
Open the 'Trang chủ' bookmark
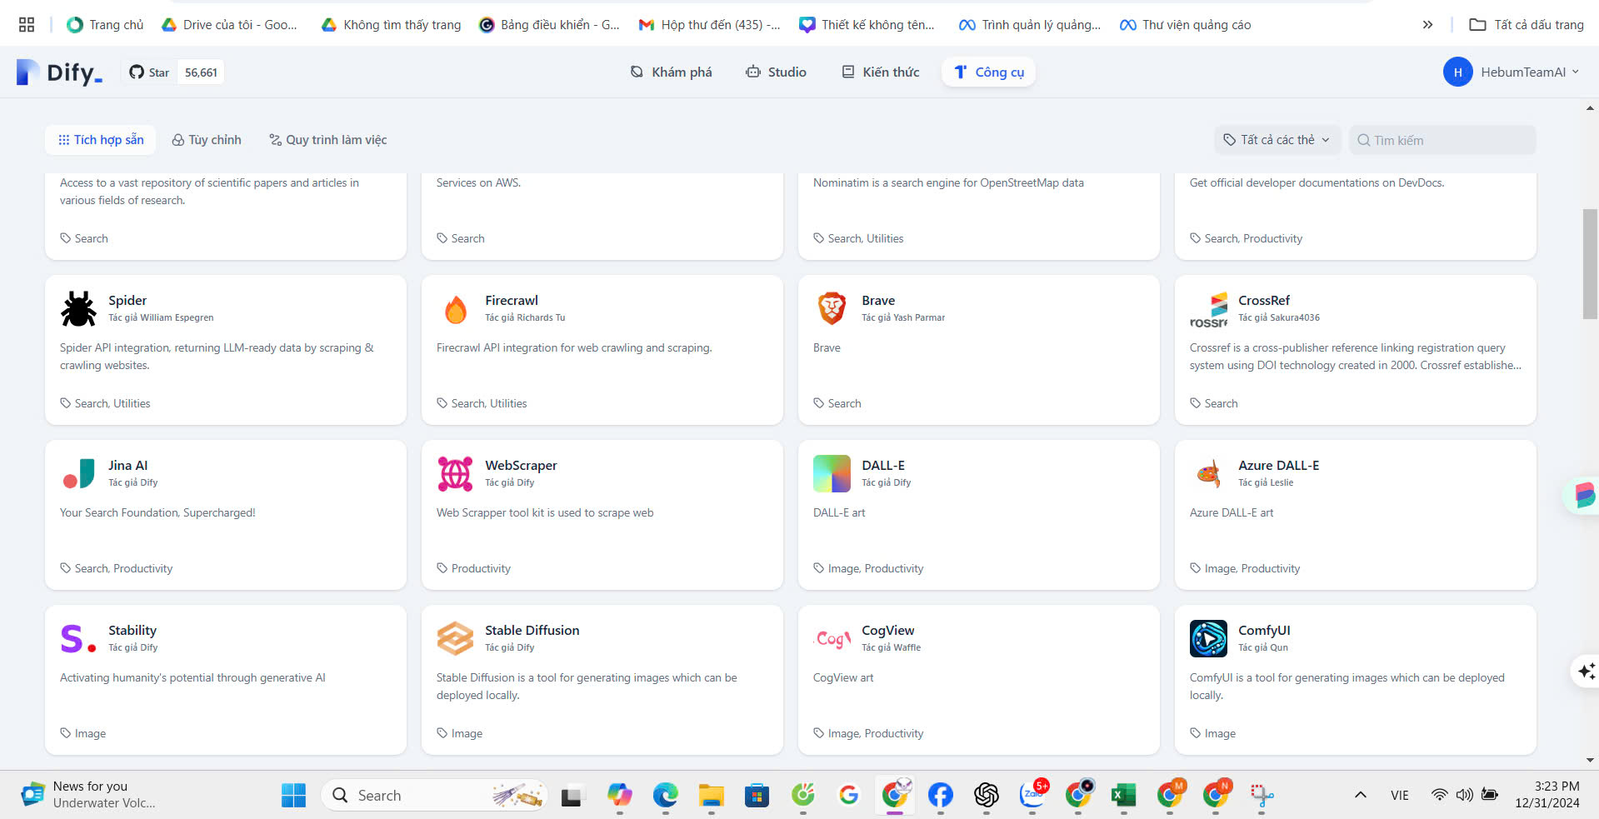tap(105, 25)
